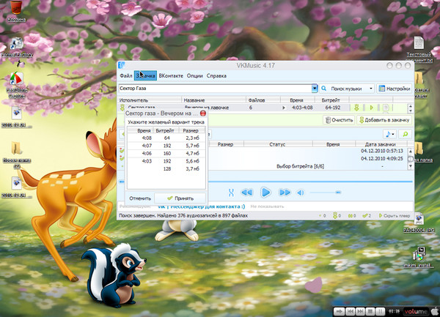Close the Сектор газа track variant dialog
The height and width of the screenshot is (317, 440).
pyautogui.click(x=203, y=113)
